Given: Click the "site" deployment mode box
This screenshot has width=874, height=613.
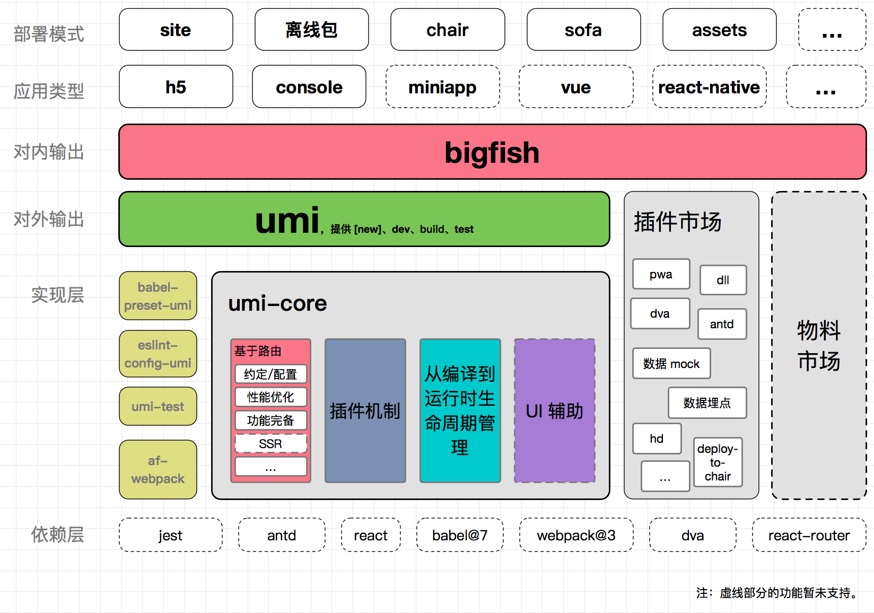Looking at the screenshot, I should click(x=176, y=30).
